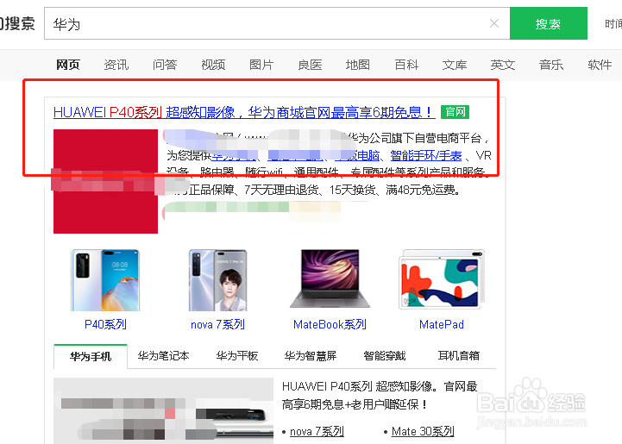This screenshot has width=622, height=444.
Task: Click the red Huawei logo image
Action: 105,181
